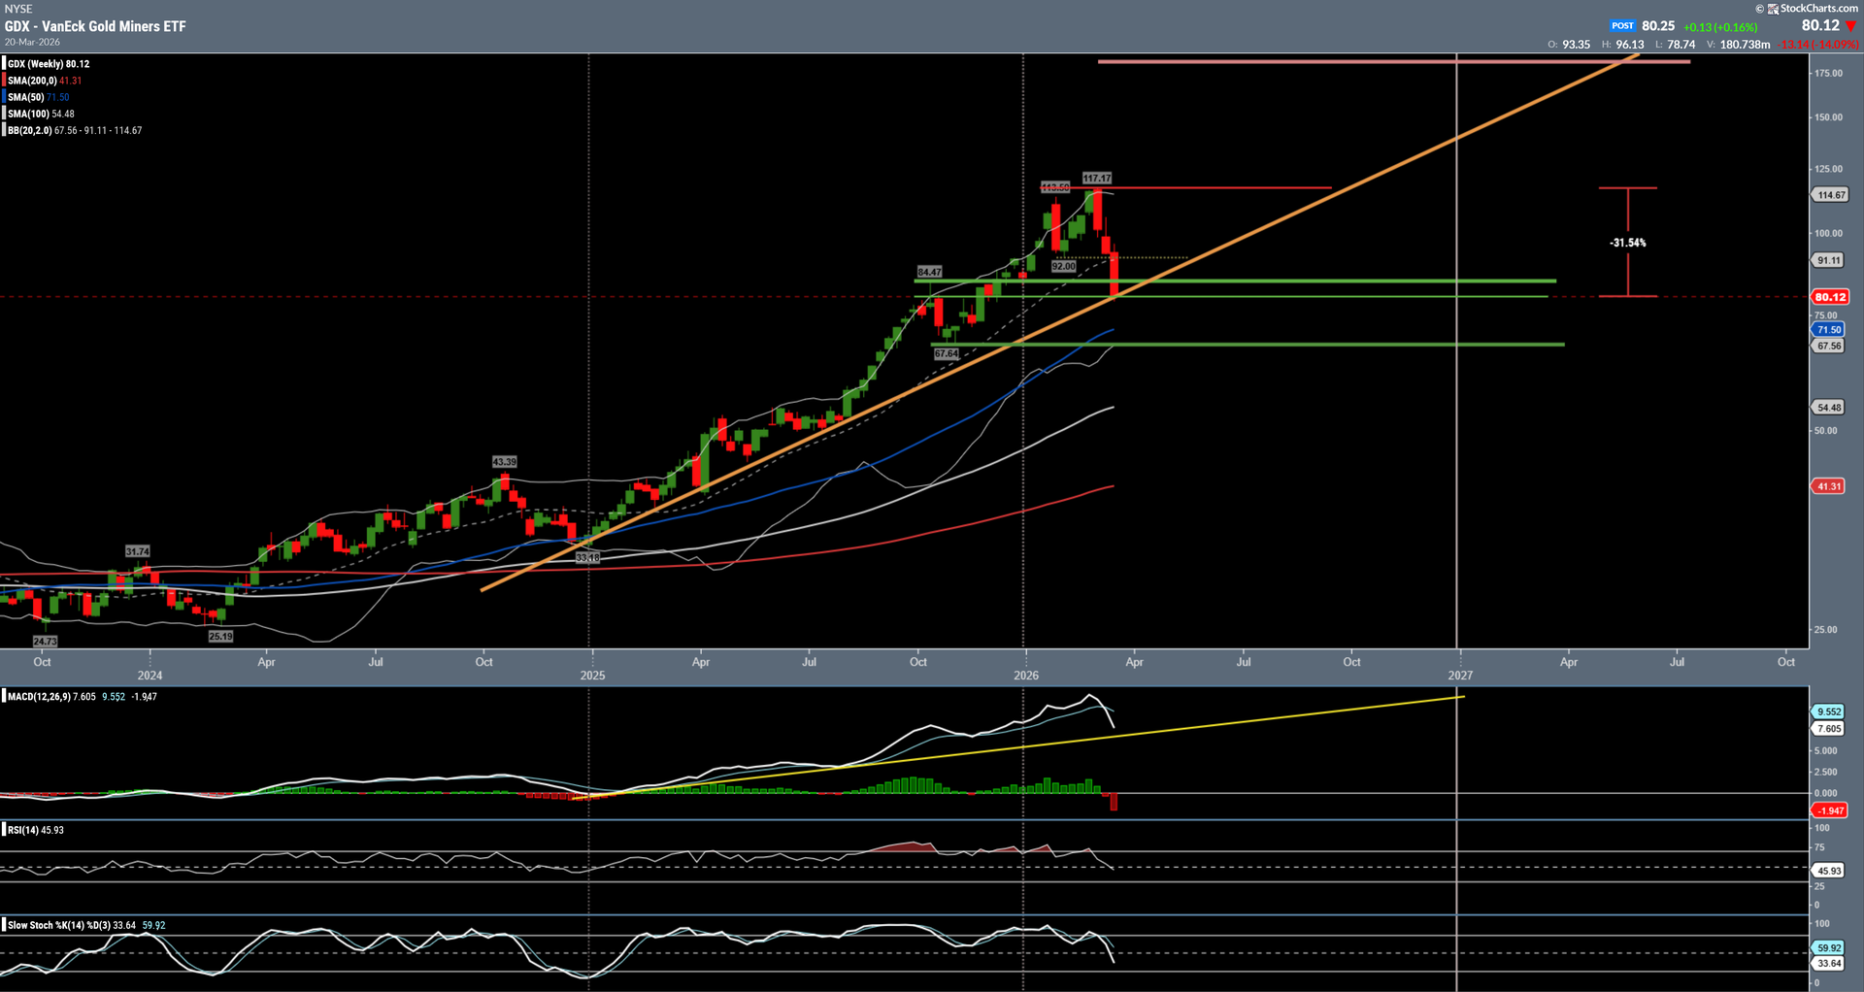
Task: Click the 125.00 price axis label
Action: click(1829, 169)
